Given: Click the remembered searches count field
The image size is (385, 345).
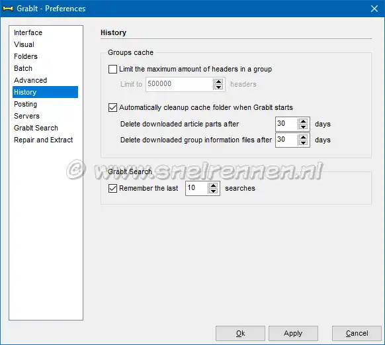Looking at the screenshot, I should [196, 188].
